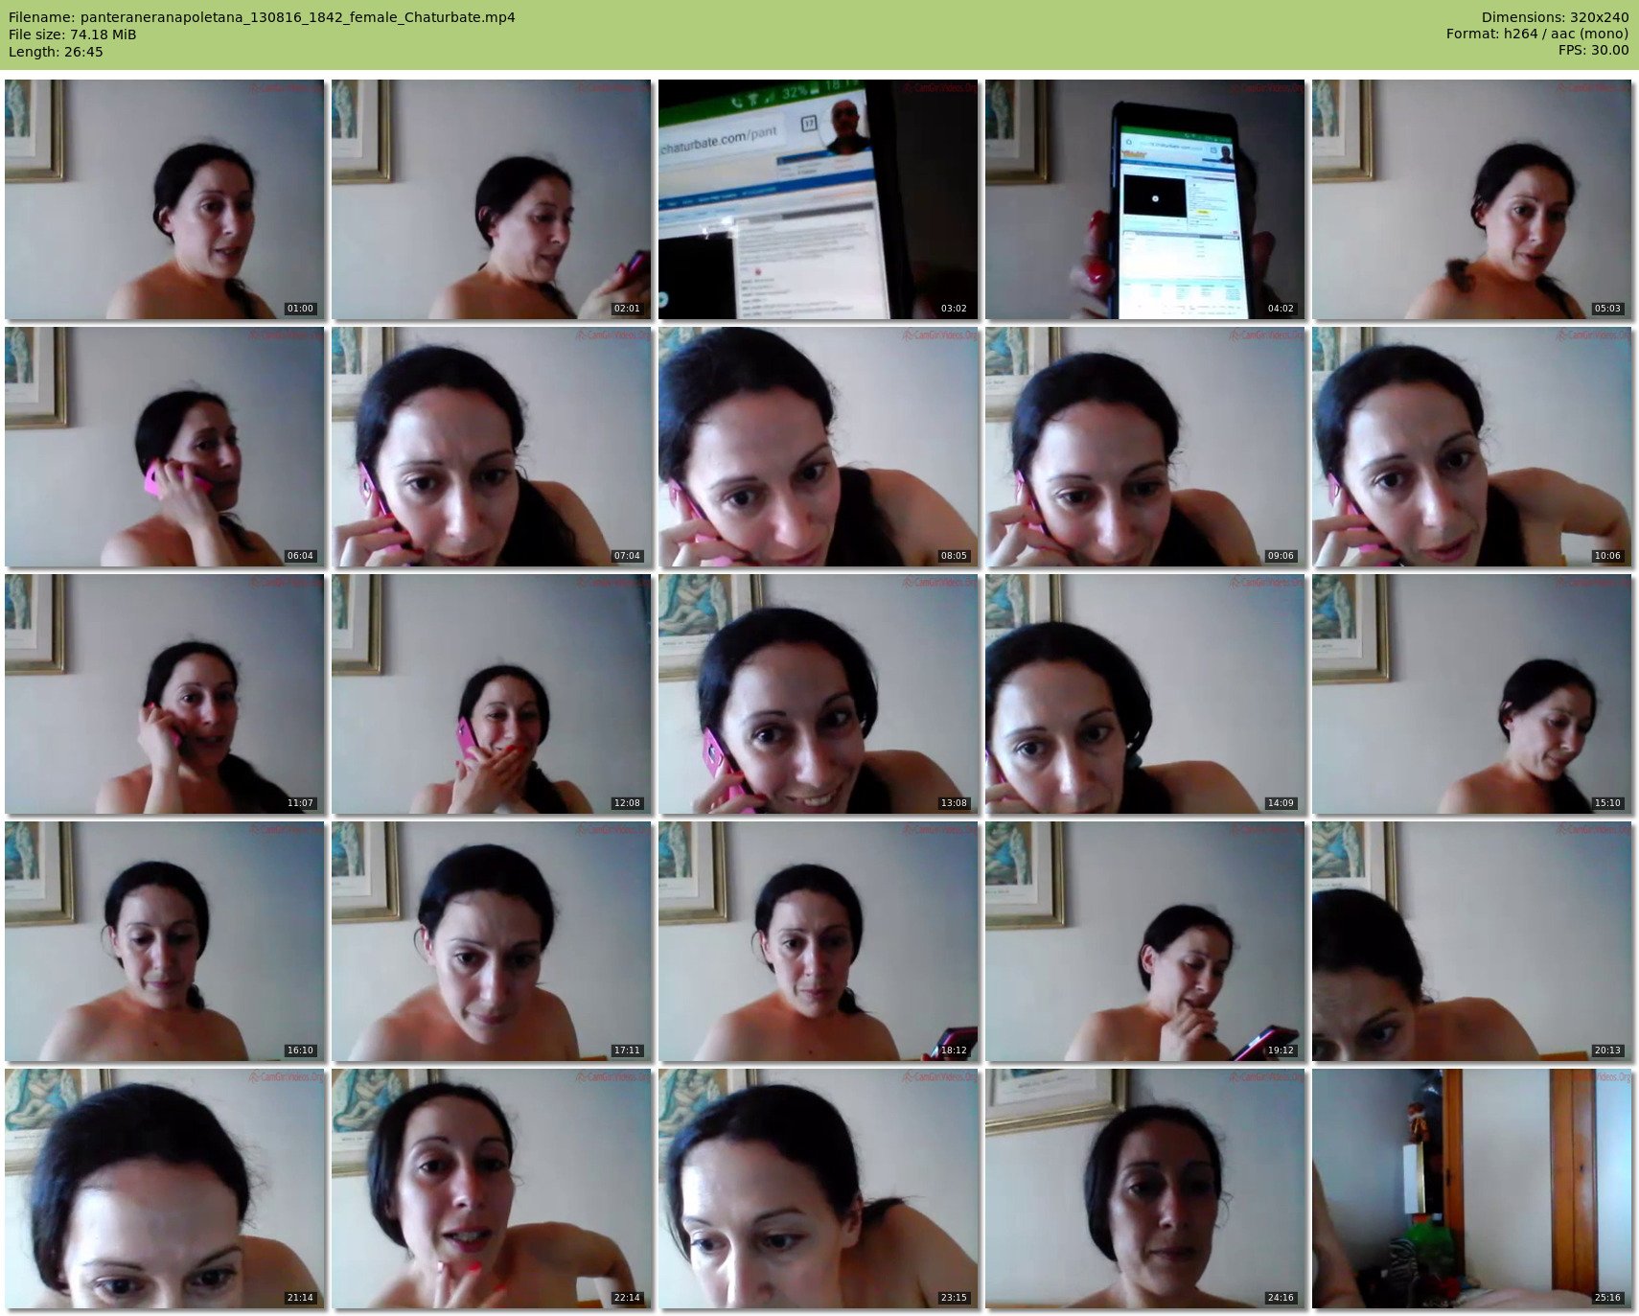This screenshot has width=1639, height=1316.
Task: Pick the thumbnail at time 10:06
Action: coord(1472,447)
